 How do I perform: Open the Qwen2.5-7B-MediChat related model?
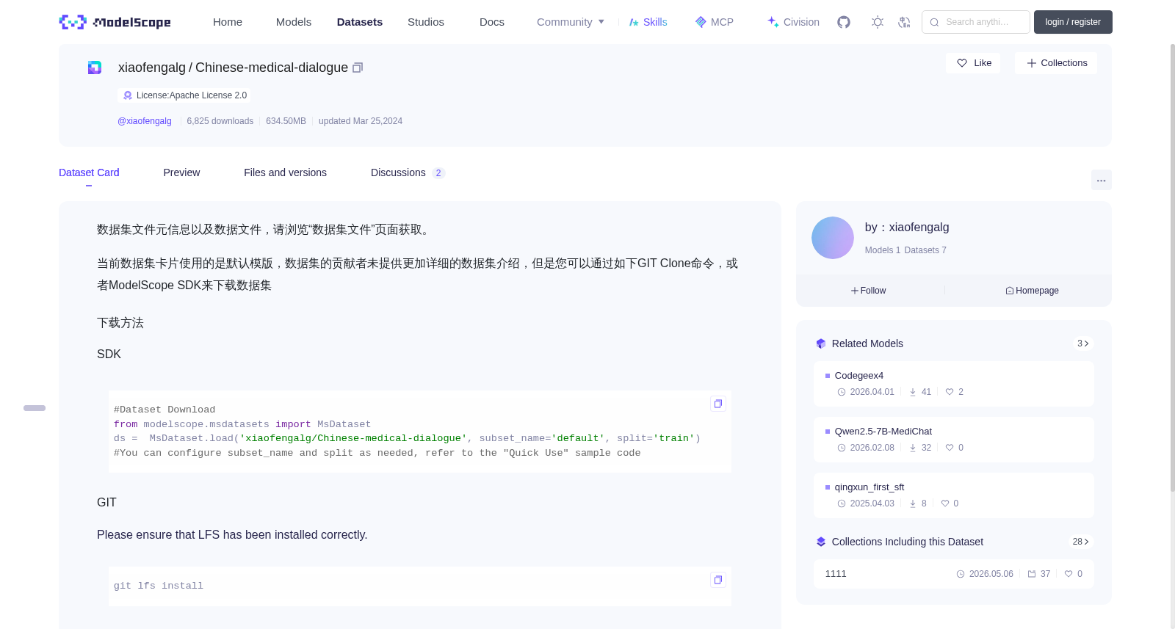click(x=953, y=440)
